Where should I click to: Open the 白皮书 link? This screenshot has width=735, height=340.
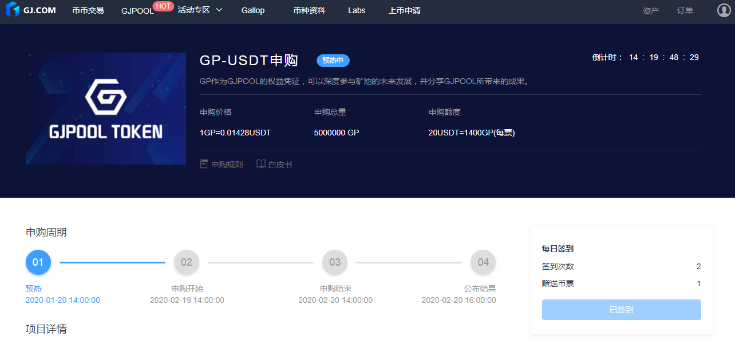click(280, 165)
